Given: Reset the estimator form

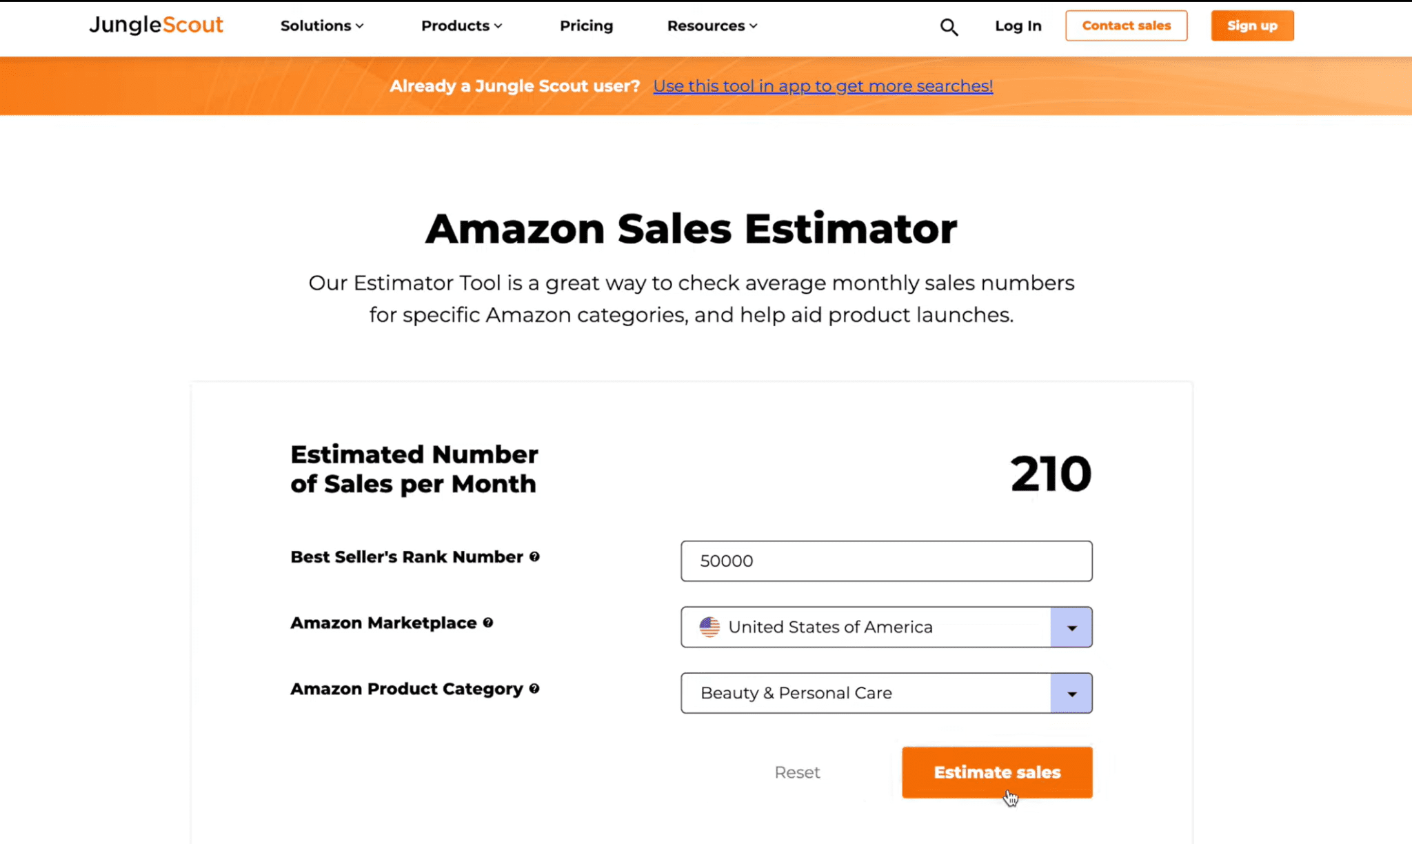Looking at the screenshot, I should 797,772.
